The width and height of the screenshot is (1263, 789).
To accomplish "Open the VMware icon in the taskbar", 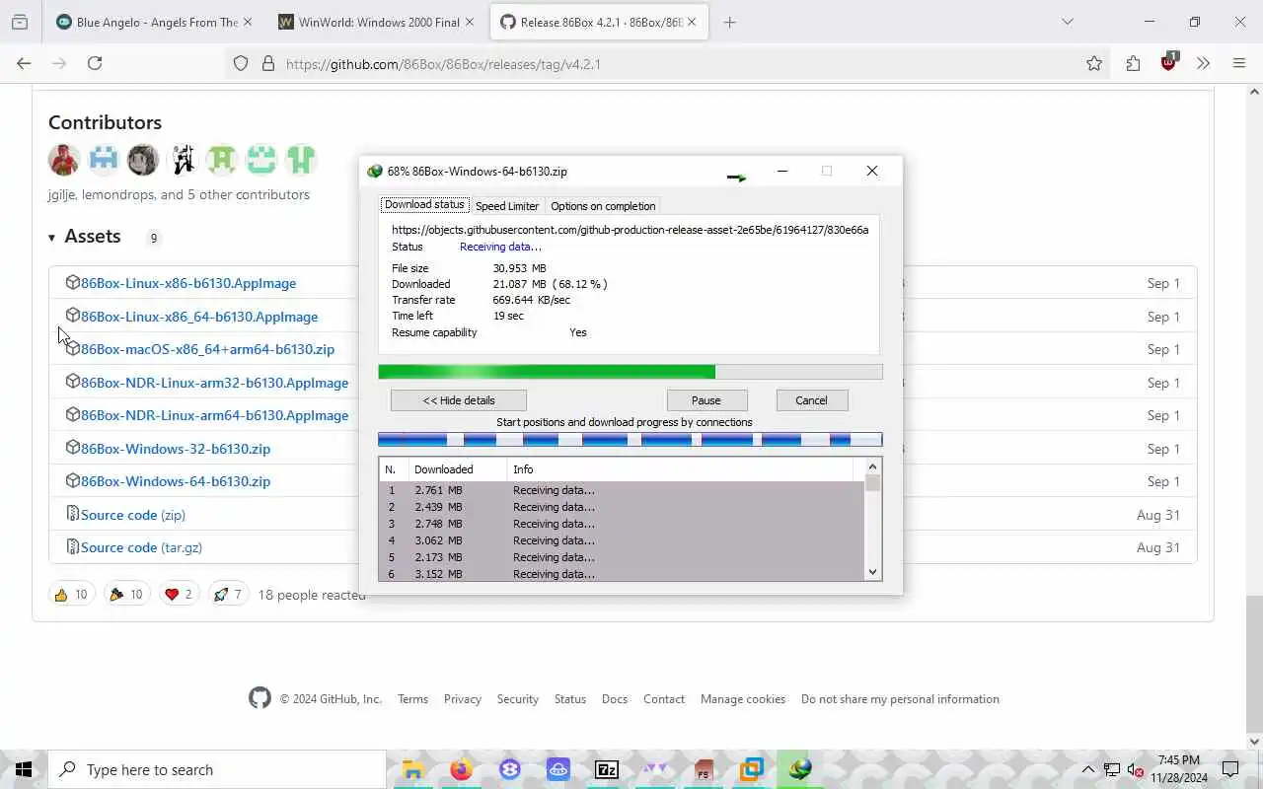I will coord(752,769).
